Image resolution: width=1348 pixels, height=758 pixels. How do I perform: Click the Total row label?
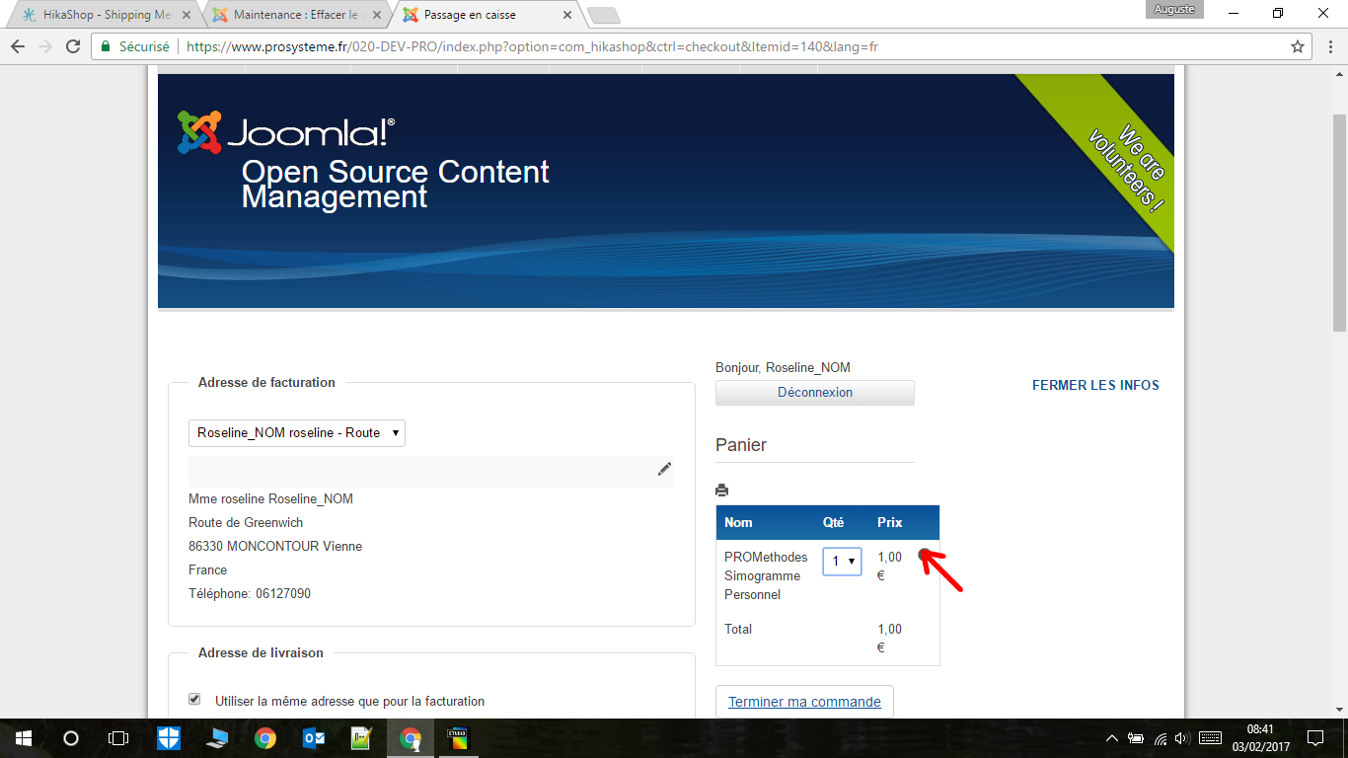tap(738, 629)
